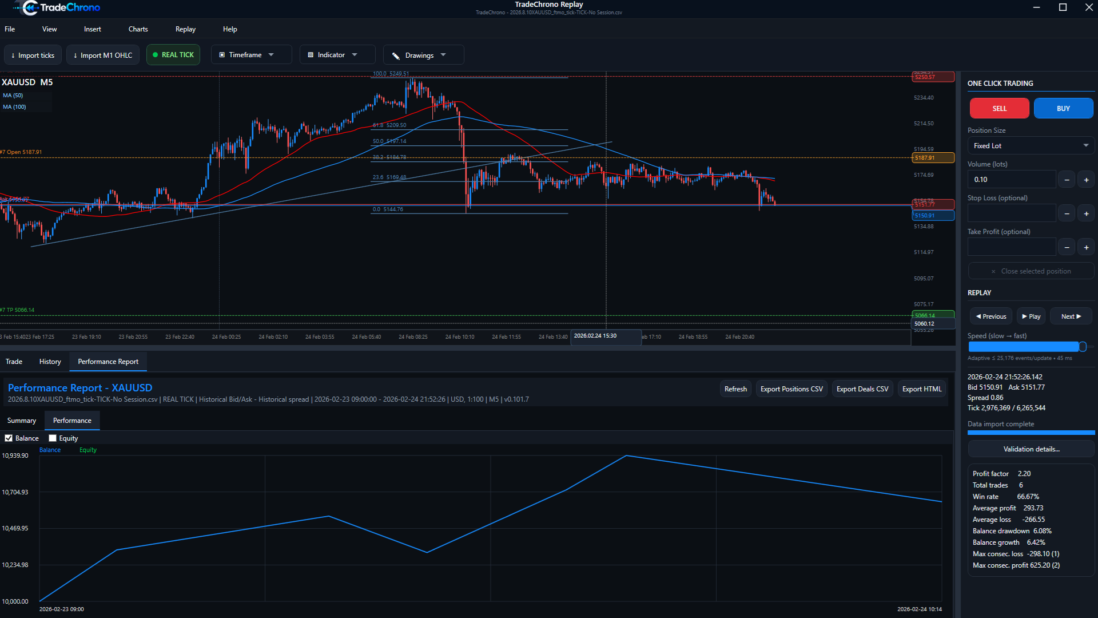The image size is (1098, 618).
Task: Open the Drawings dropdown
Action: (x=423, y=55)
